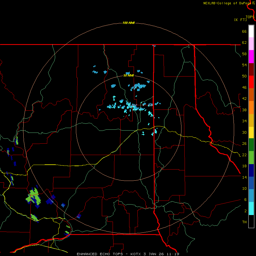Click the "50 NMI" range ring label
Screen dimensions: 256x256
click(129, 75)
